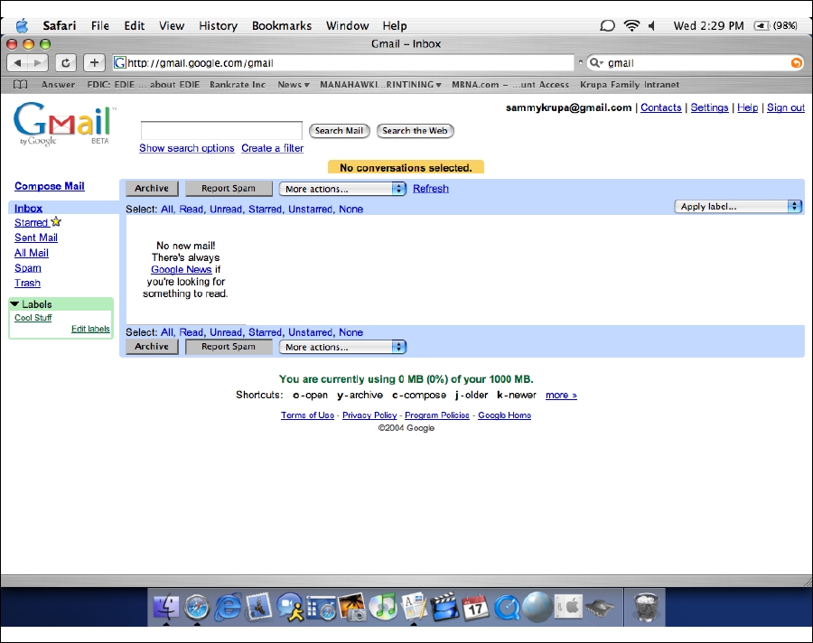The width and height of the screenshot is (813, 643).
Task: Click the speech bubble menu bar icon
Action: 607,25
